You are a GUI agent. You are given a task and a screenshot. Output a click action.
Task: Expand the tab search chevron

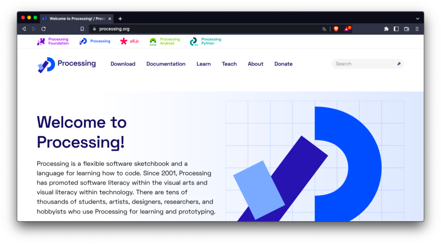pos(417,19)
